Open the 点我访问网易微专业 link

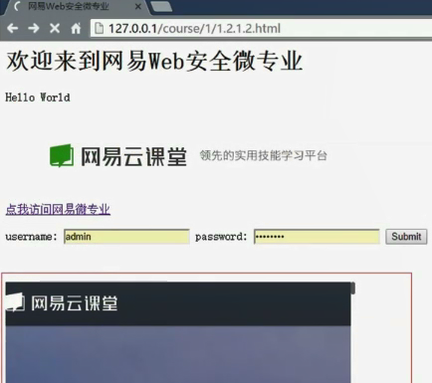(58, 209)
